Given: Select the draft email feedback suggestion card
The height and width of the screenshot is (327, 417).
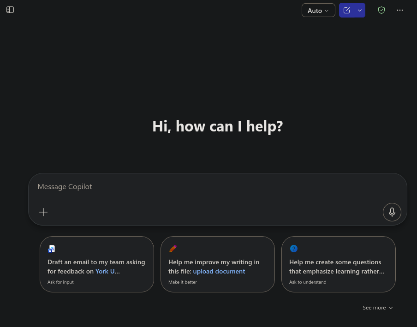Looking at the screenshot, I should 96,264.
